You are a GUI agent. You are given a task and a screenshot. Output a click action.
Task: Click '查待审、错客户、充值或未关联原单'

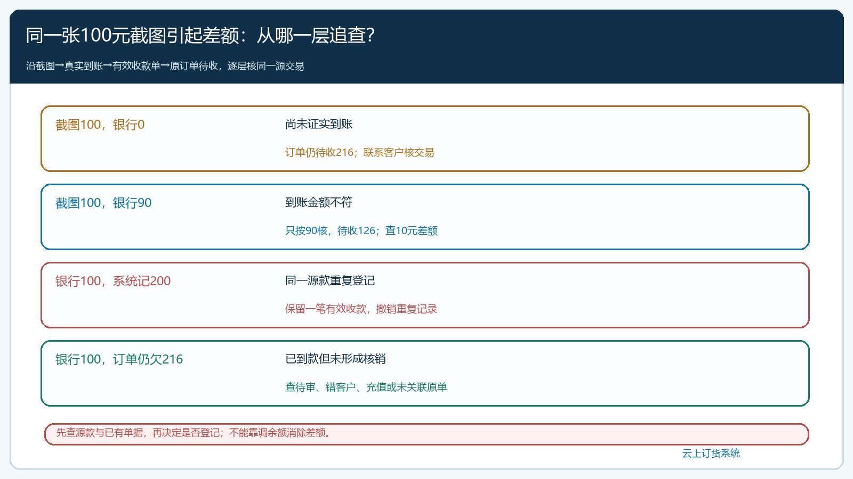tap(366, 387)
